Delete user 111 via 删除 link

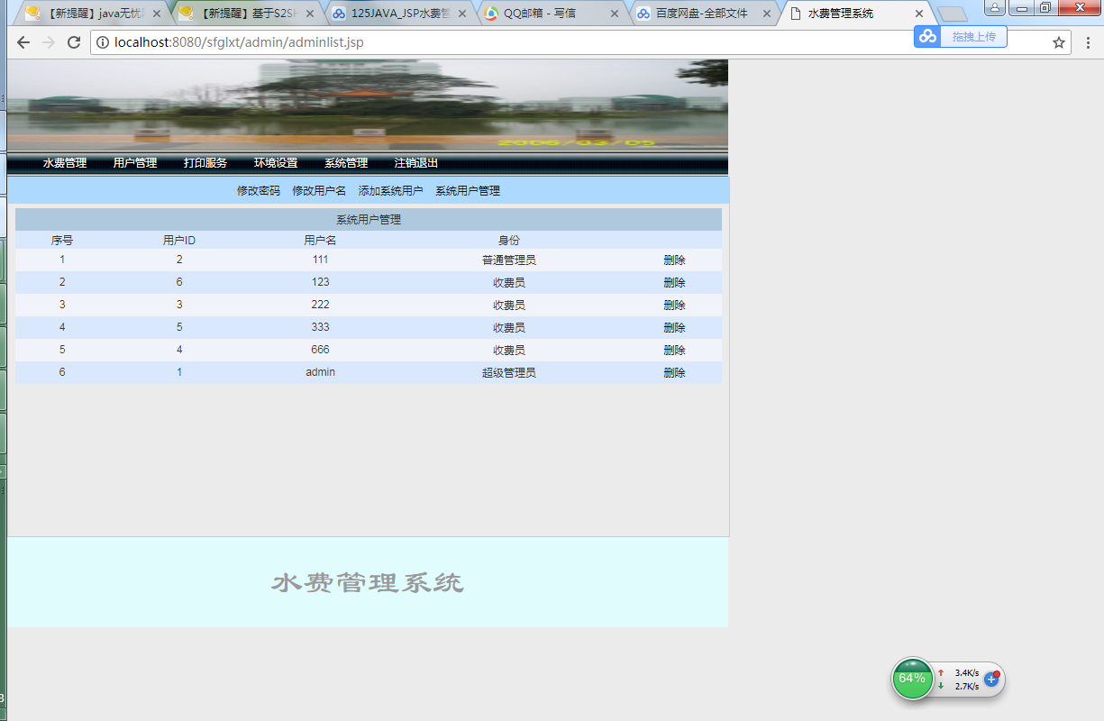(x=674, y=260)
